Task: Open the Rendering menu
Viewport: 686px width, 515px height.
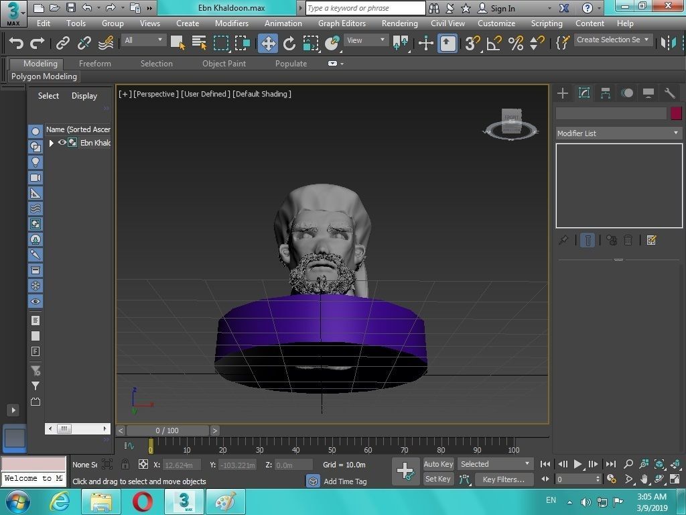Action: 399,23
